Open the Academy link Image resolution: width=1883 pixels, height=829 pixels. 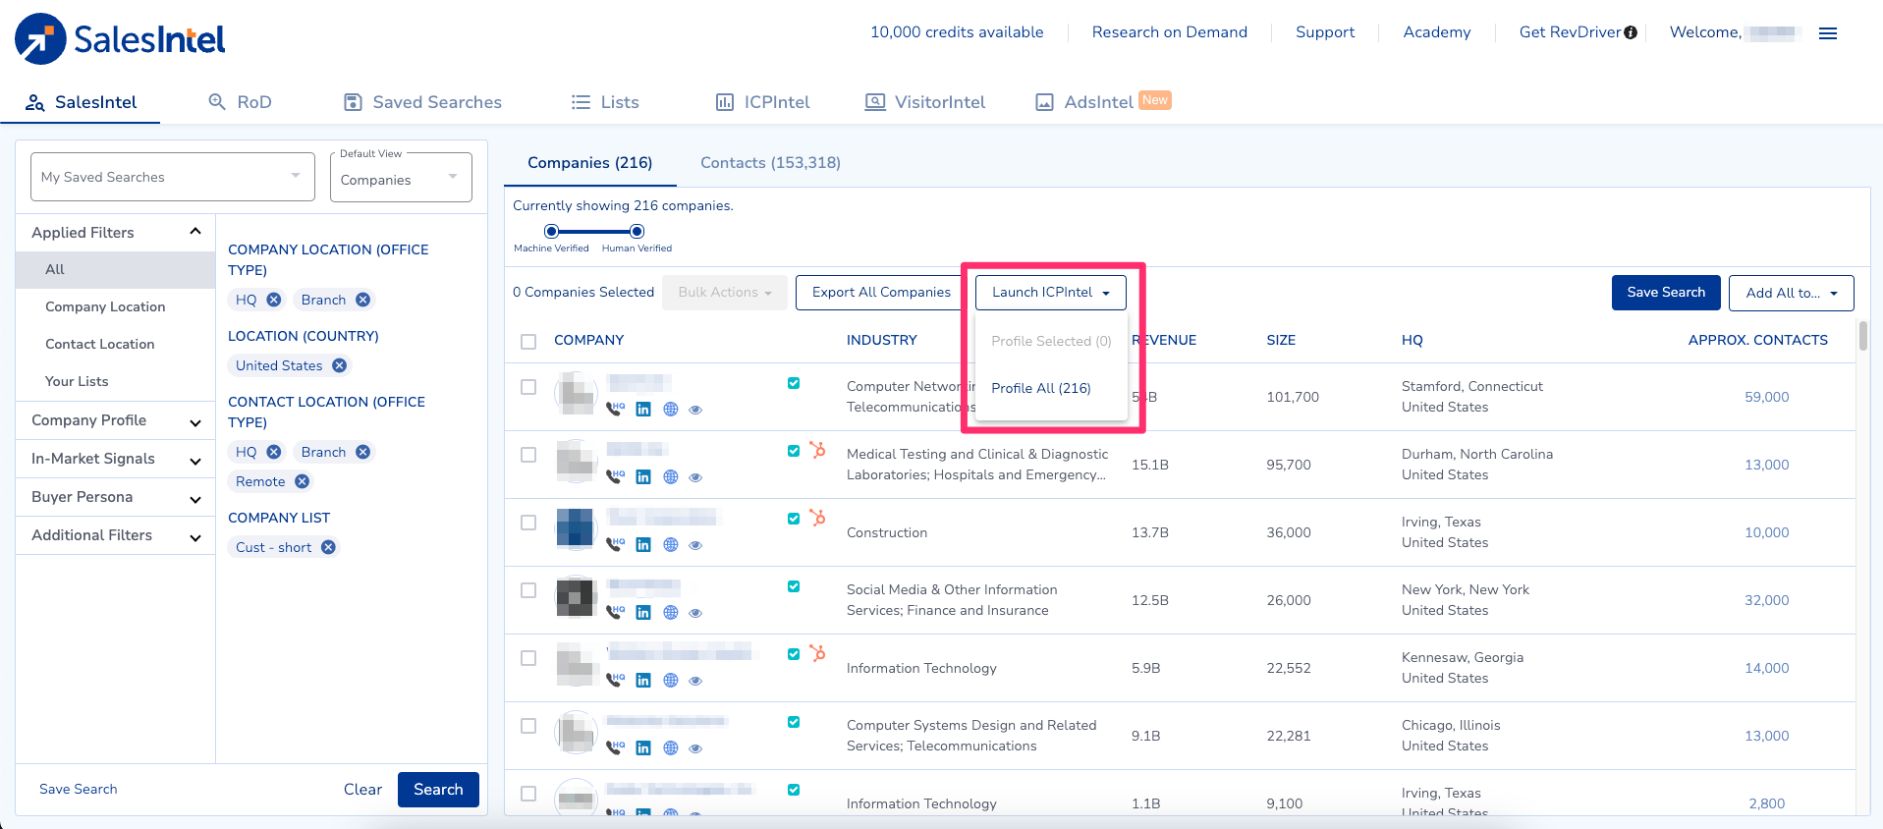click(1437, 32)
